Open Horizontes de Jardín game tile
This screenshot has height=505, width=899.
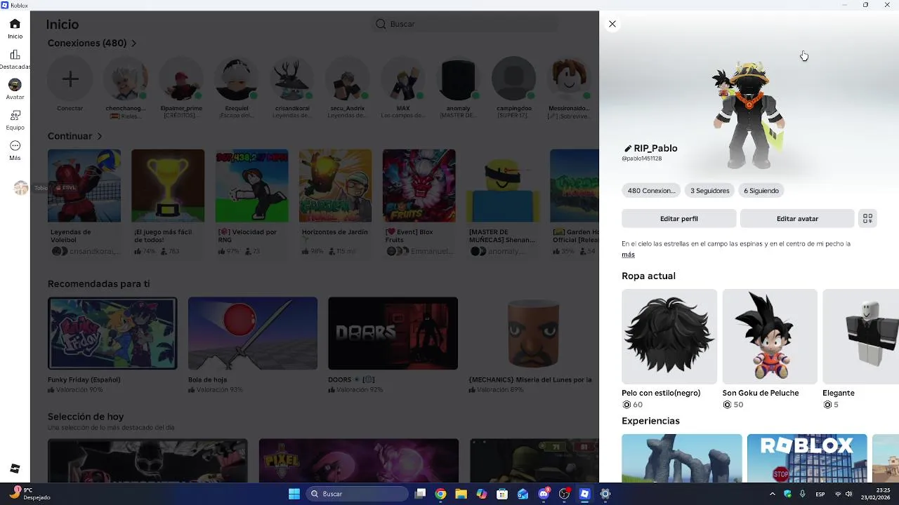click(335, 186)
